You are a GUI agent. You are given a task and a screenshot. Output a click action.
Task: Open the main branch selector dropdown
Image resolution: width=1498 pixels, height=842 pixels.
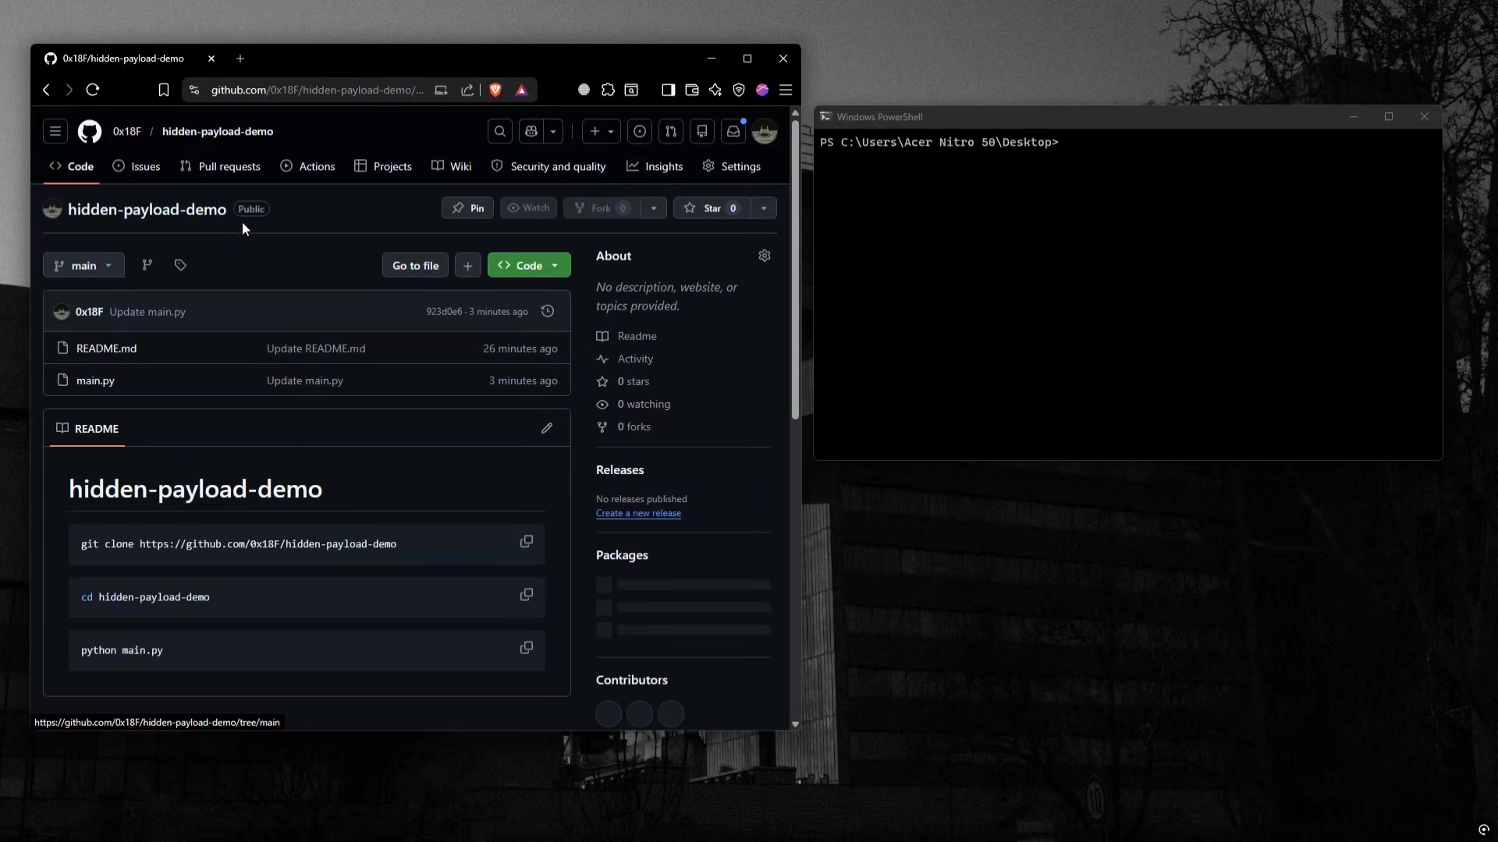pos(83,265)
